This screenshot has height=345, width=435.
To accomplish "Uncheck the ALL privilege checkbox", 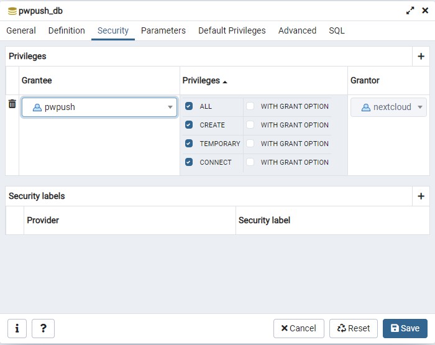I will [x=189, y=106].
